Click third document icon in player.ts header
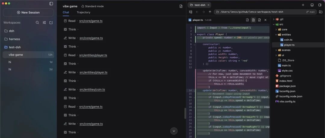Screen dimensions: 325x138 coord(259,20)
